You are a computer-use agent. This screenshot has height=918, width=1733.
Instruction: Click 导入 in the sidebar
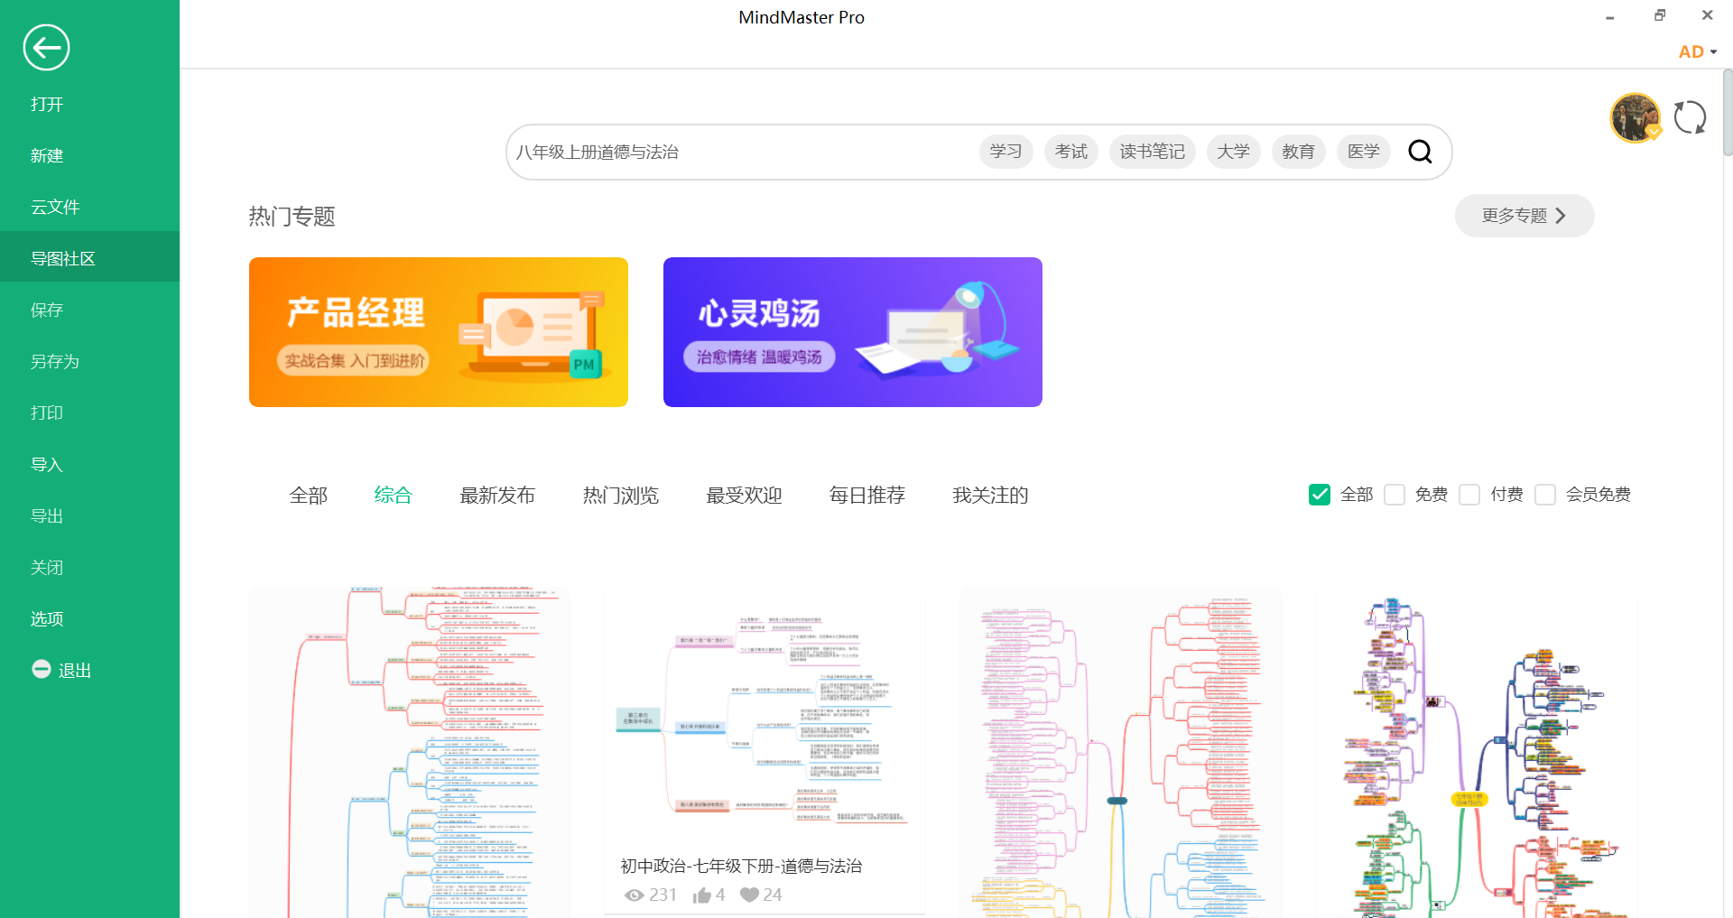90,464
